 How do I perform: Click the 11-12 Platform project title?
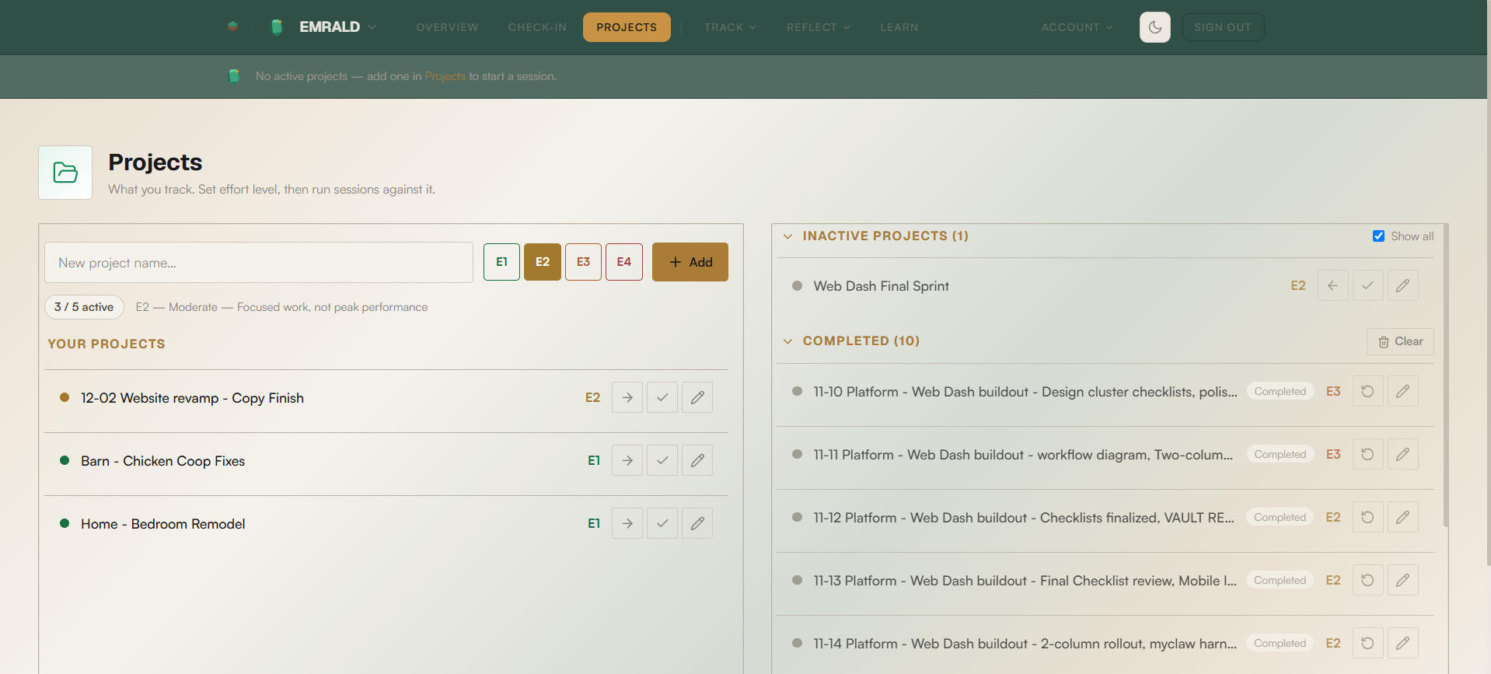tap(1024, 518)
